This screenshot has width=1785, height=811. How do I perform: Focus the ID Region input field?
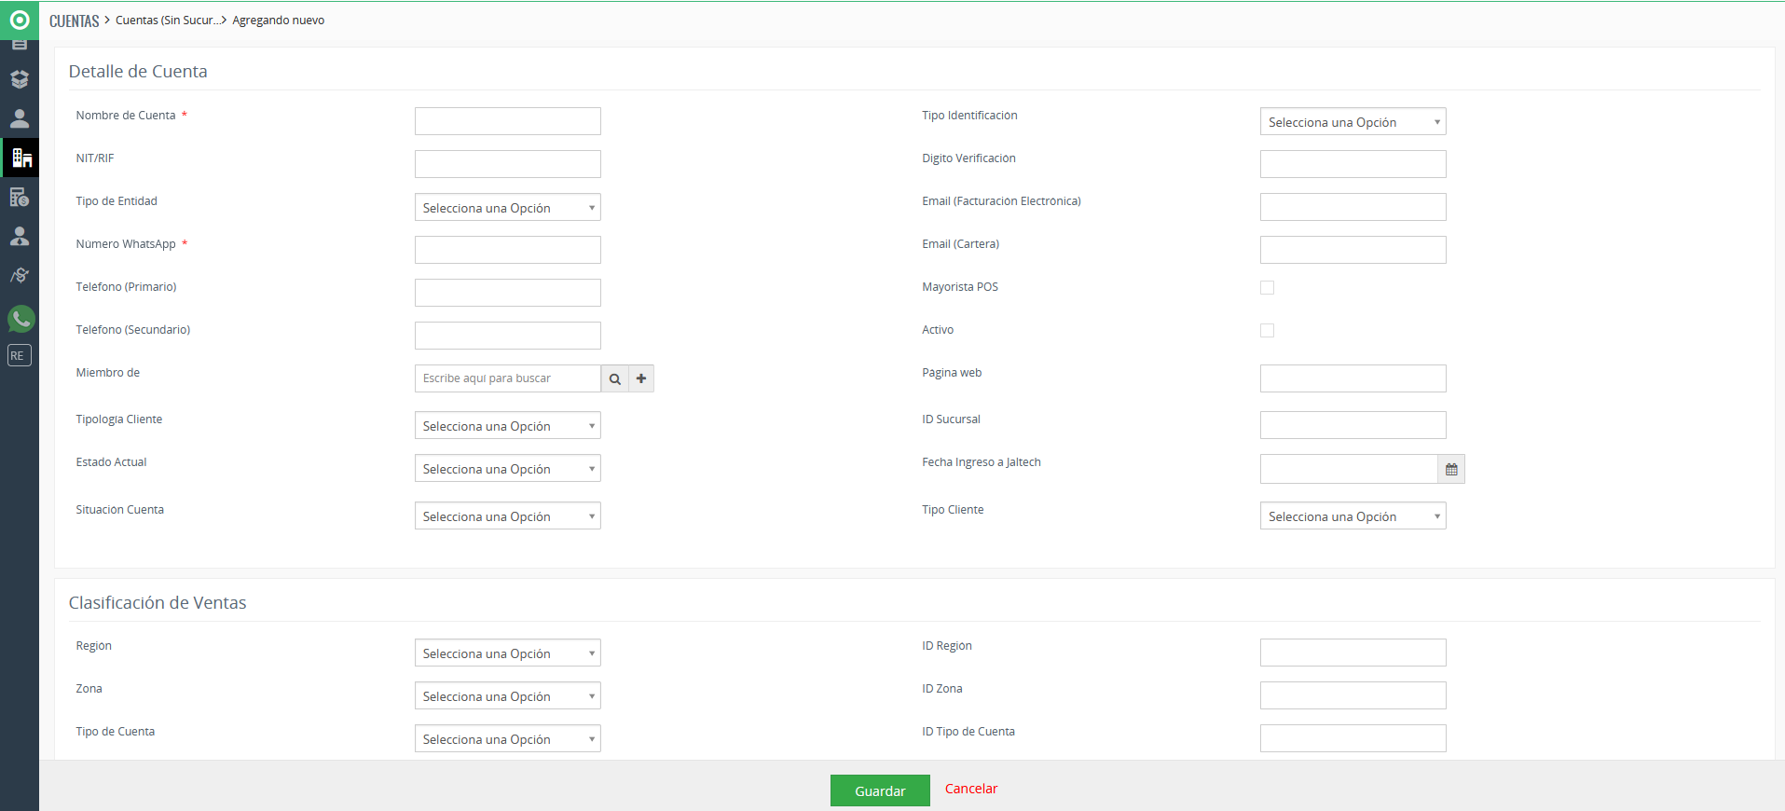pos(1352,653)
